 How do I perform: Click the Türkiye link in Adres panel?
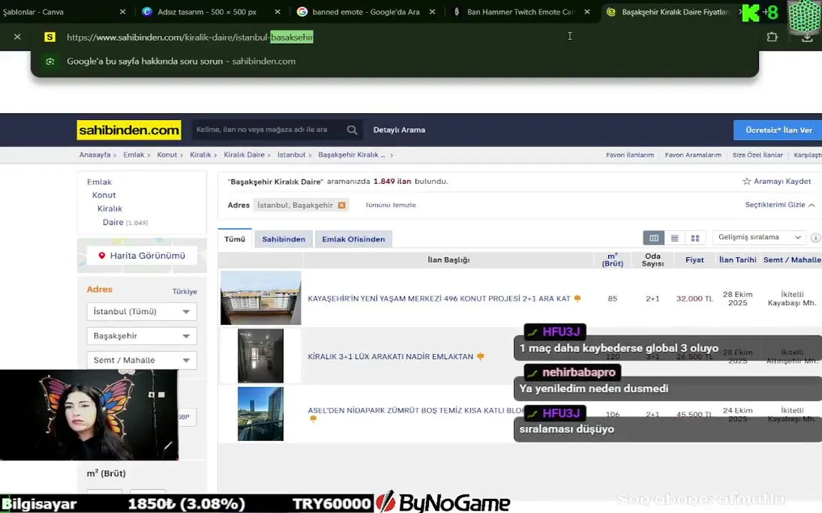[x=185, y=291]
